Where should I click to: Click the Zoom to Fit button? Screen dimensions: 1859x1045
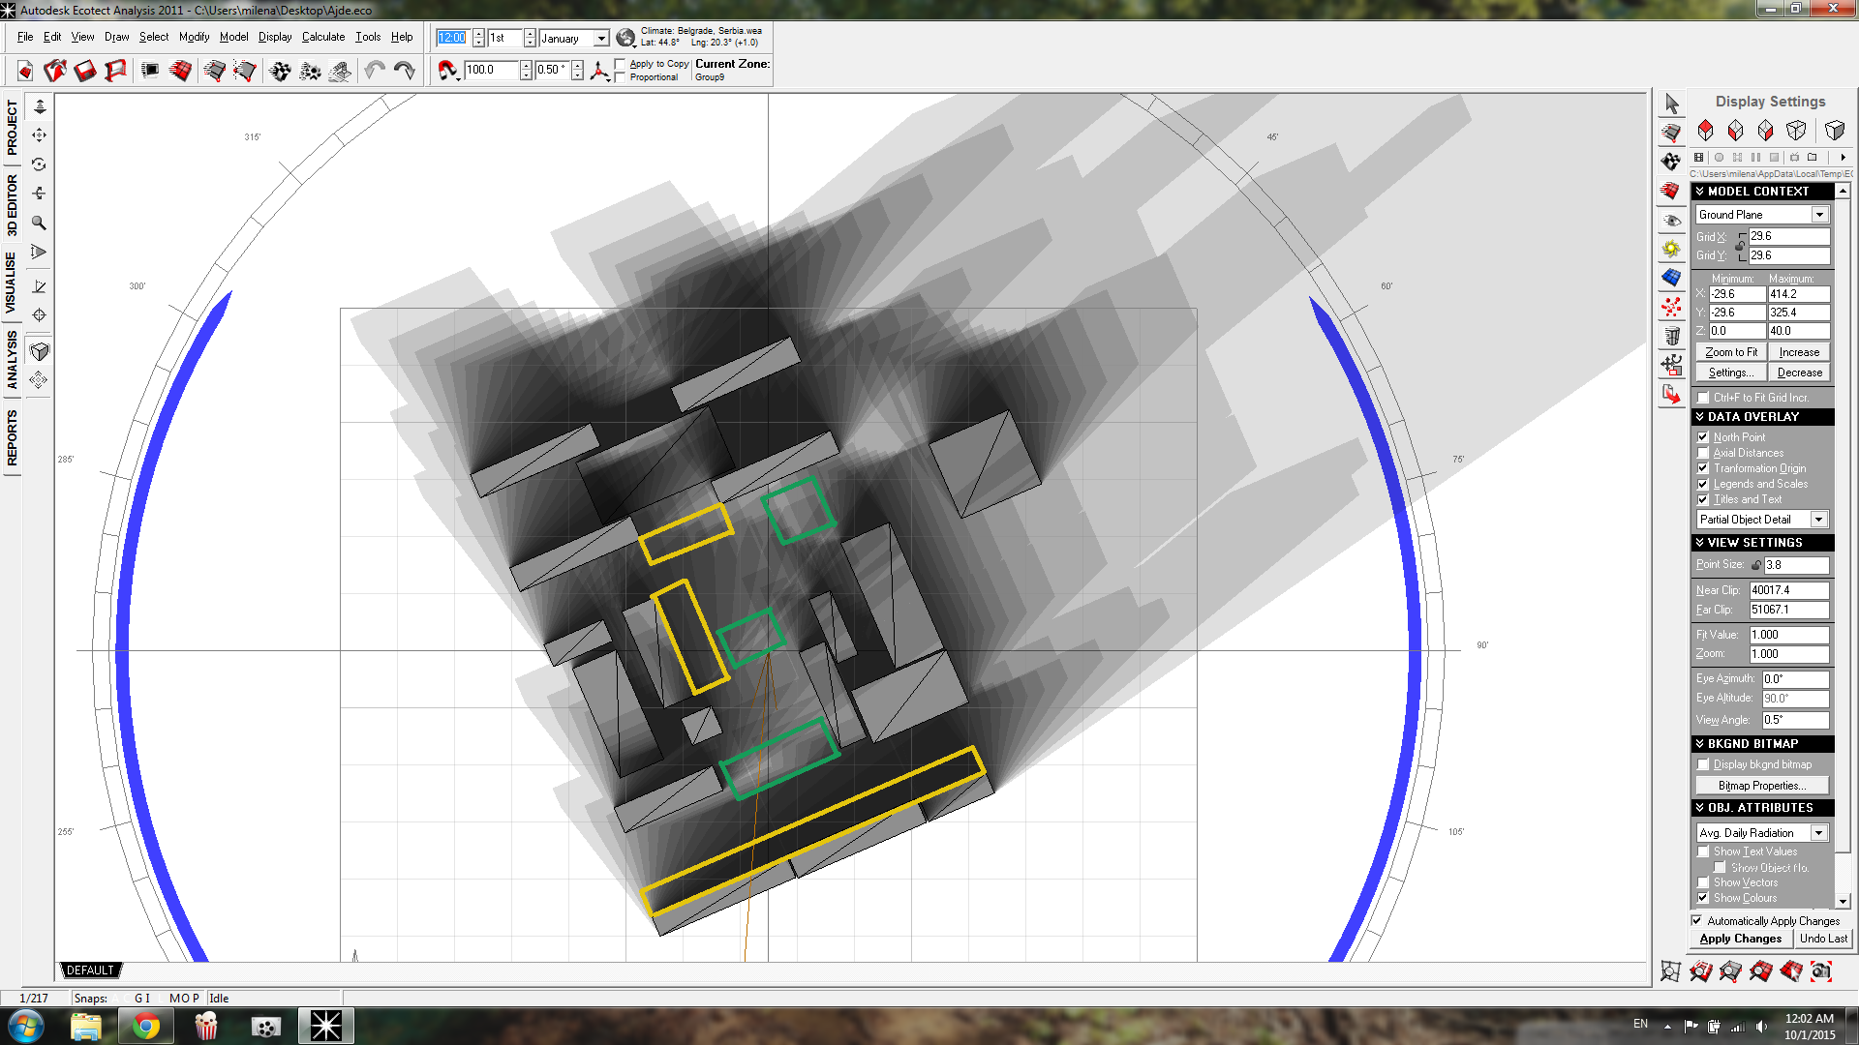(x=1731, y=352)
